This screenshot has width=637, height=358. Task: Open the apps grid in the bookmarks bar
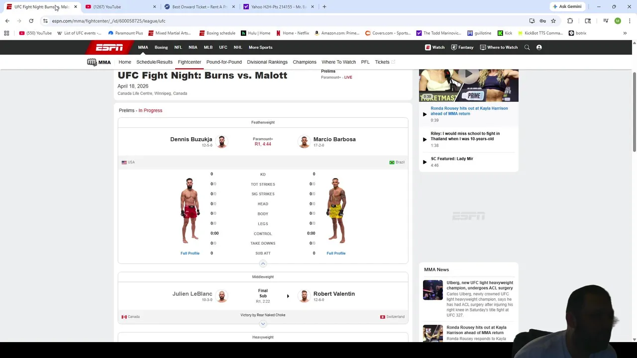pos(6,33)
